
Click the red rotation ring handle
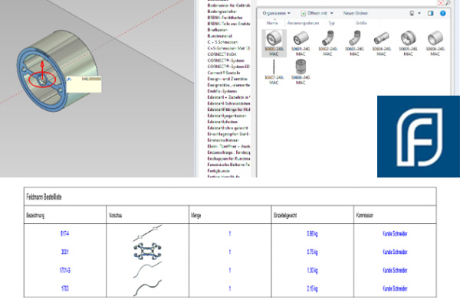(42, 80)
